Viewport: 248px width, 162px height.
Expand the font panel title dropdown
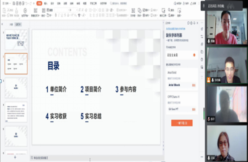[x=169, y=23]
